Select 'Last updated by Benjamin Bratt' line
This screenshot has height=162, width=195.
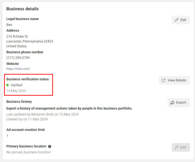point(42,114)
